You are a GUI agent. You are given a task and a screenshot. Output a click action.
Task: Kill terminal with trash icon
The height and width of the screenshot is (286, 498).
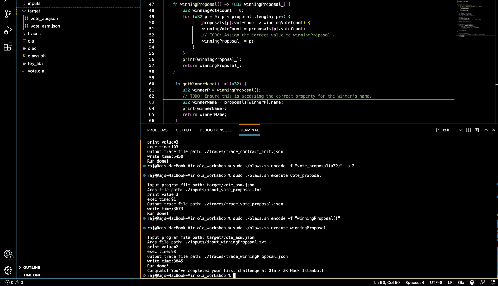477,130
